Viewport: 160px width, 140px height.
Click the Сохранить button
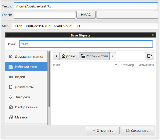137,131
